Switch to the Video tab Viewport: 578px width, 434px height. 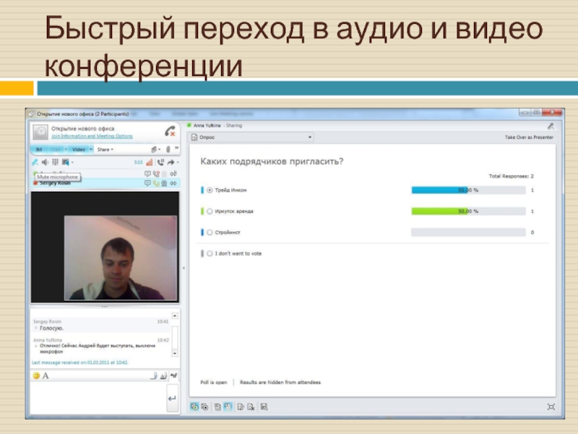point(79,150)
